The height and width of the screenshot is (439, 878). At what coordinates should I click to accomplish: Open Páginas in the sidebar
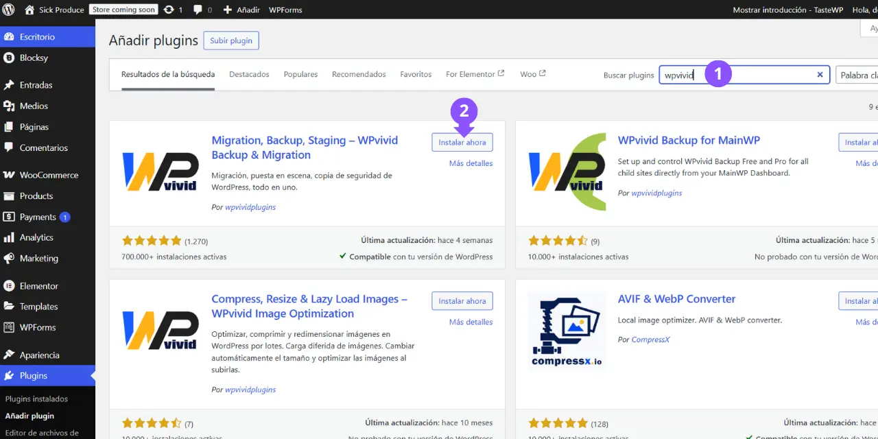coord(47,127)
